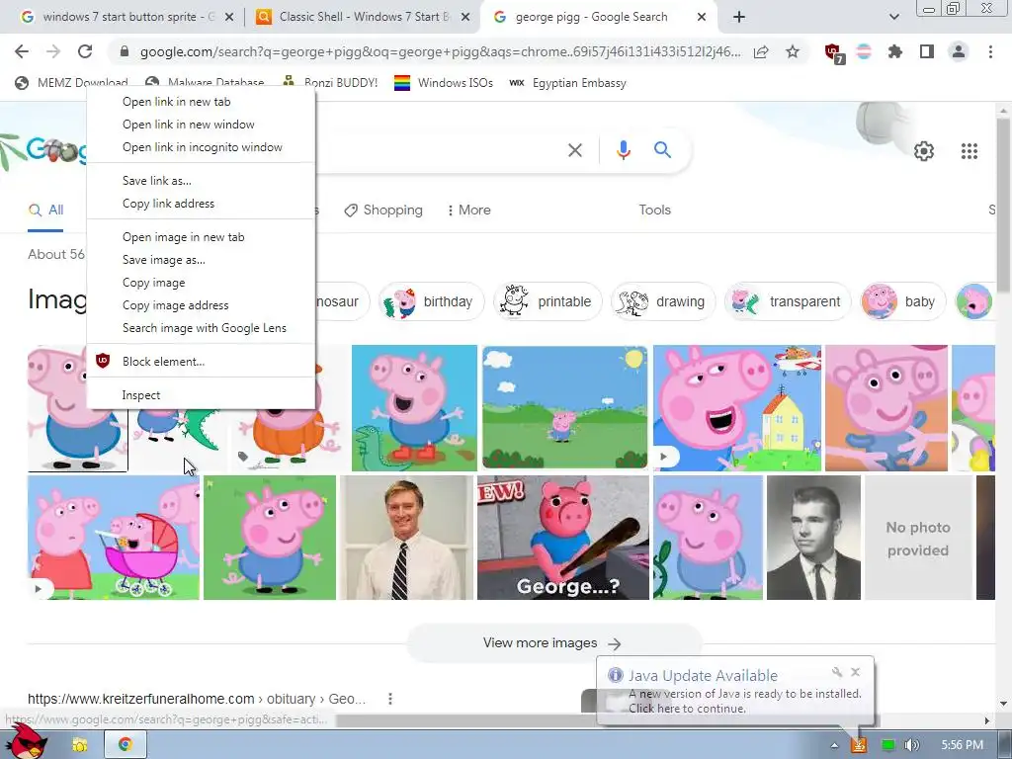Screen dimensions: 1012x759
Task: Select Save image as...
Action: coord(201,260)
